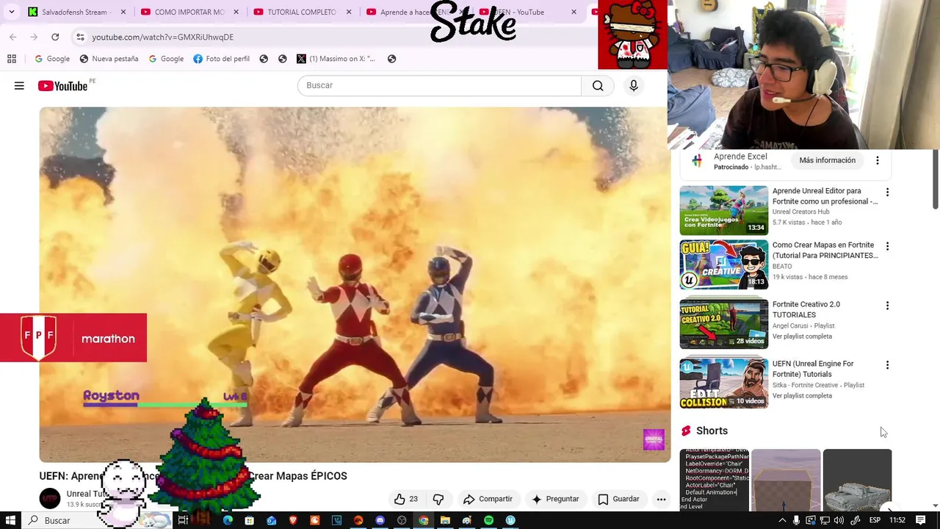This screenshot has width=940, height=529.
Task: Open more actions ellipsis under video
Action: point(661,499)
